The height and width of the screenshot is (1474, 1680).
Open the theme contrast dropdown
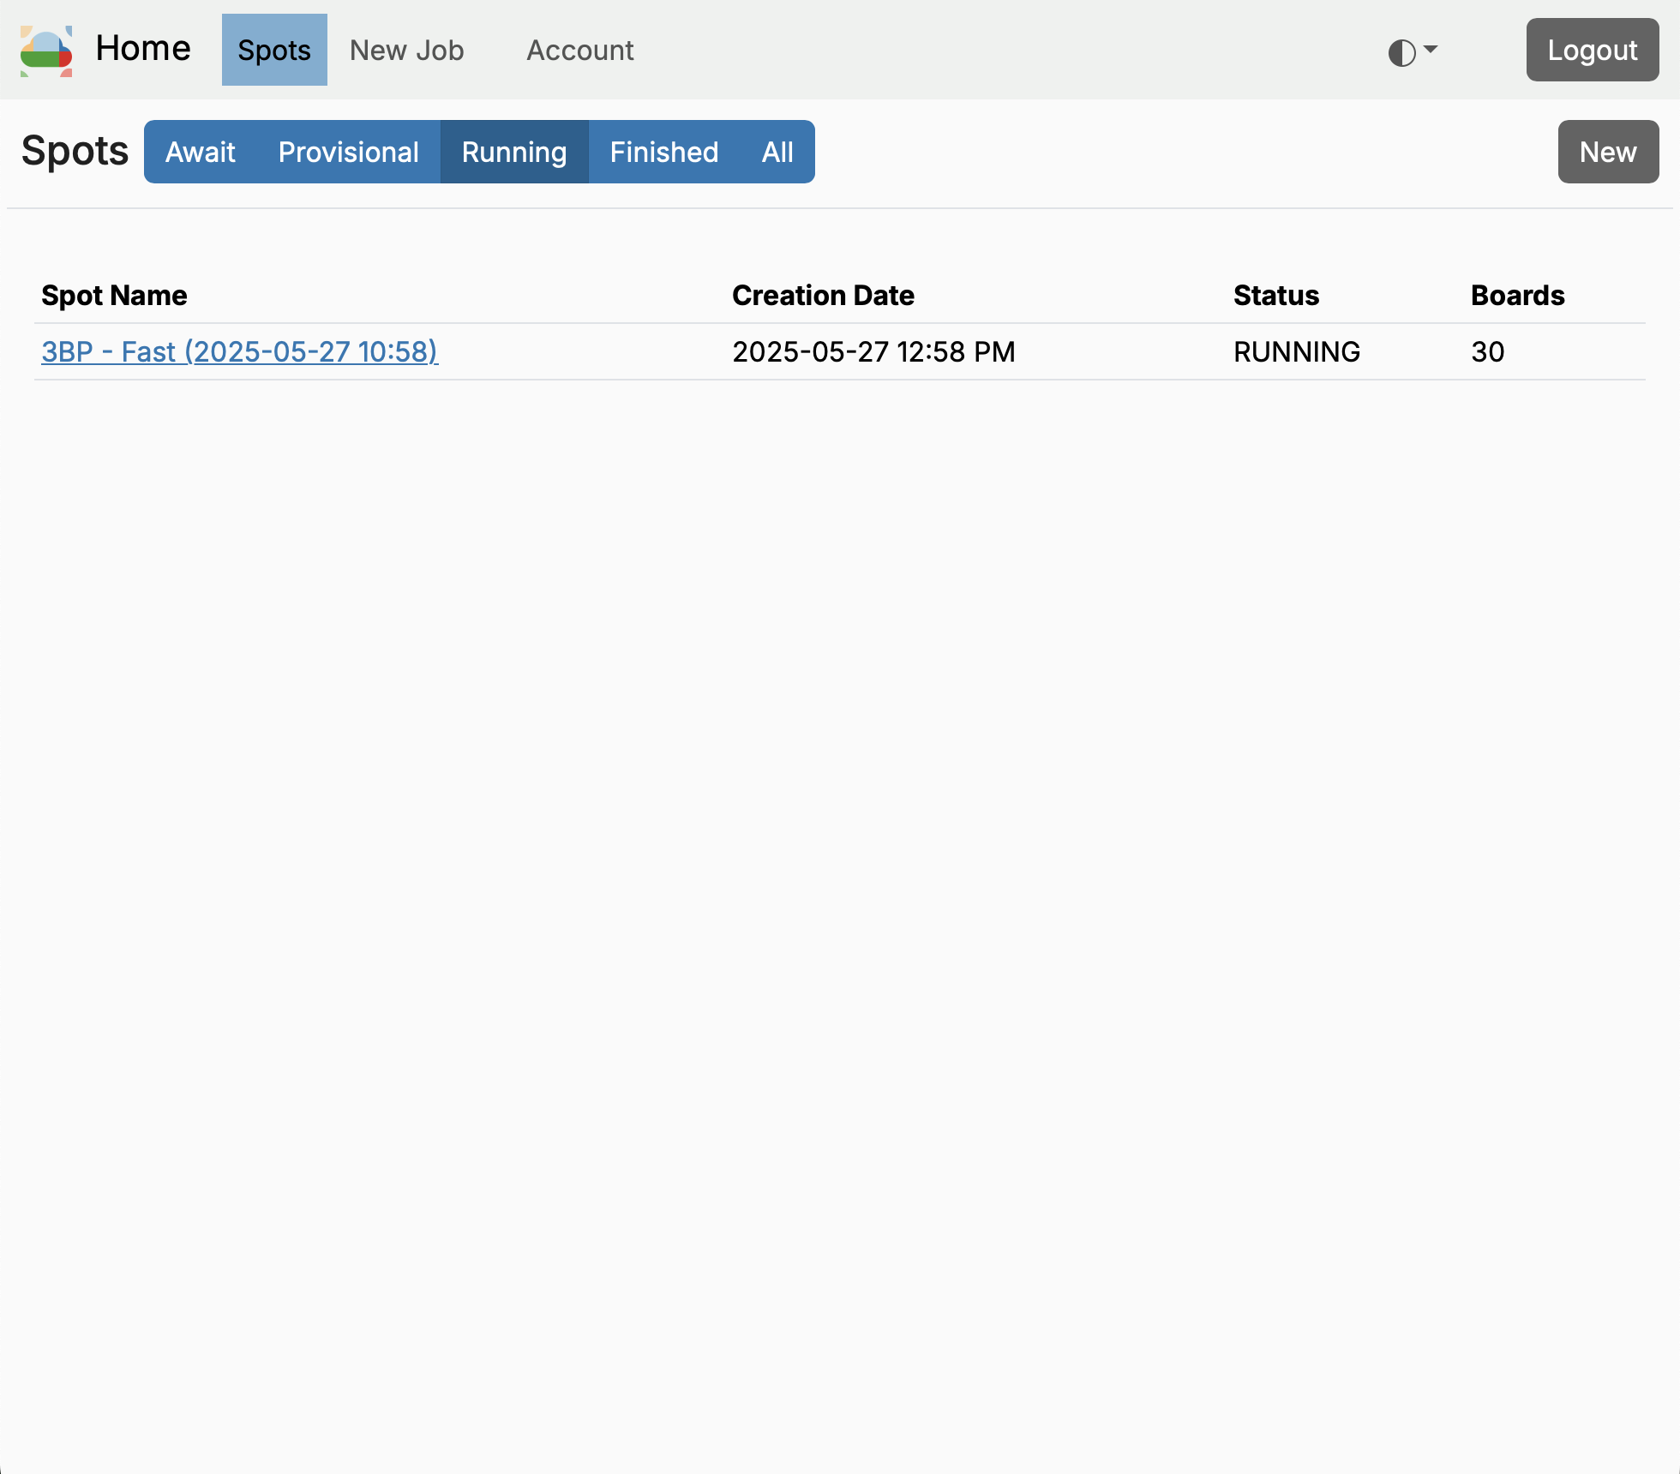(1412, 51)
